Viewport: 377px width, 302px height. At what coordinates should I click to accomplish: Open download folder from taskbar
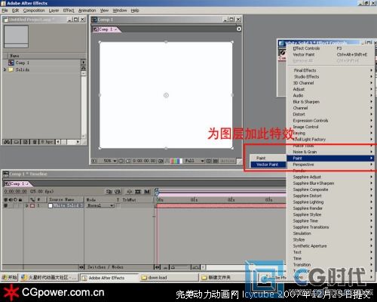click(169, 278)
